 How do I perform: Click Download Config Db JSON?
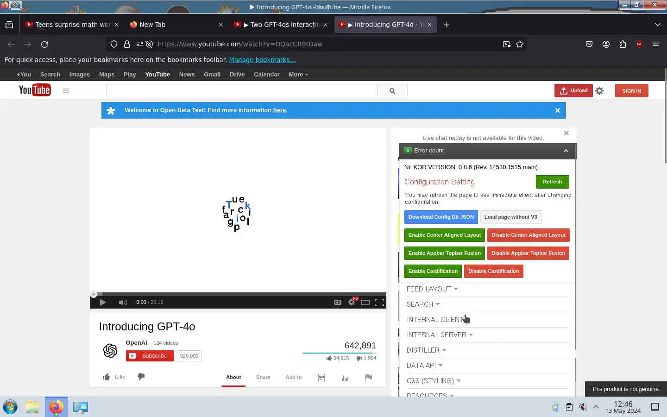click(x=441, y=217)
